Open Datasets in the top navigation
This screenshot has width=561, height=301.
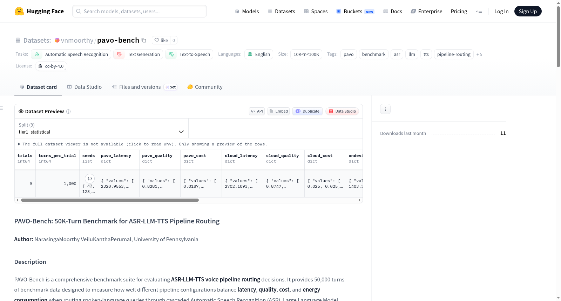click(282, 11)
